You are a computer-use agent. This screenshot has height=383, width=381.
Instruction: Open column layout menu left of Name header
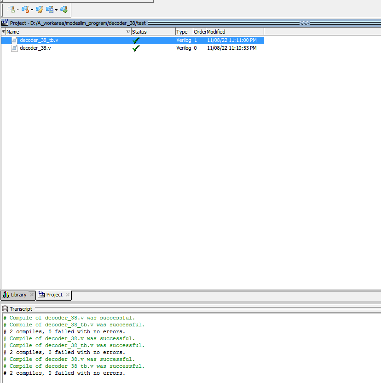[x=3, y=31]
